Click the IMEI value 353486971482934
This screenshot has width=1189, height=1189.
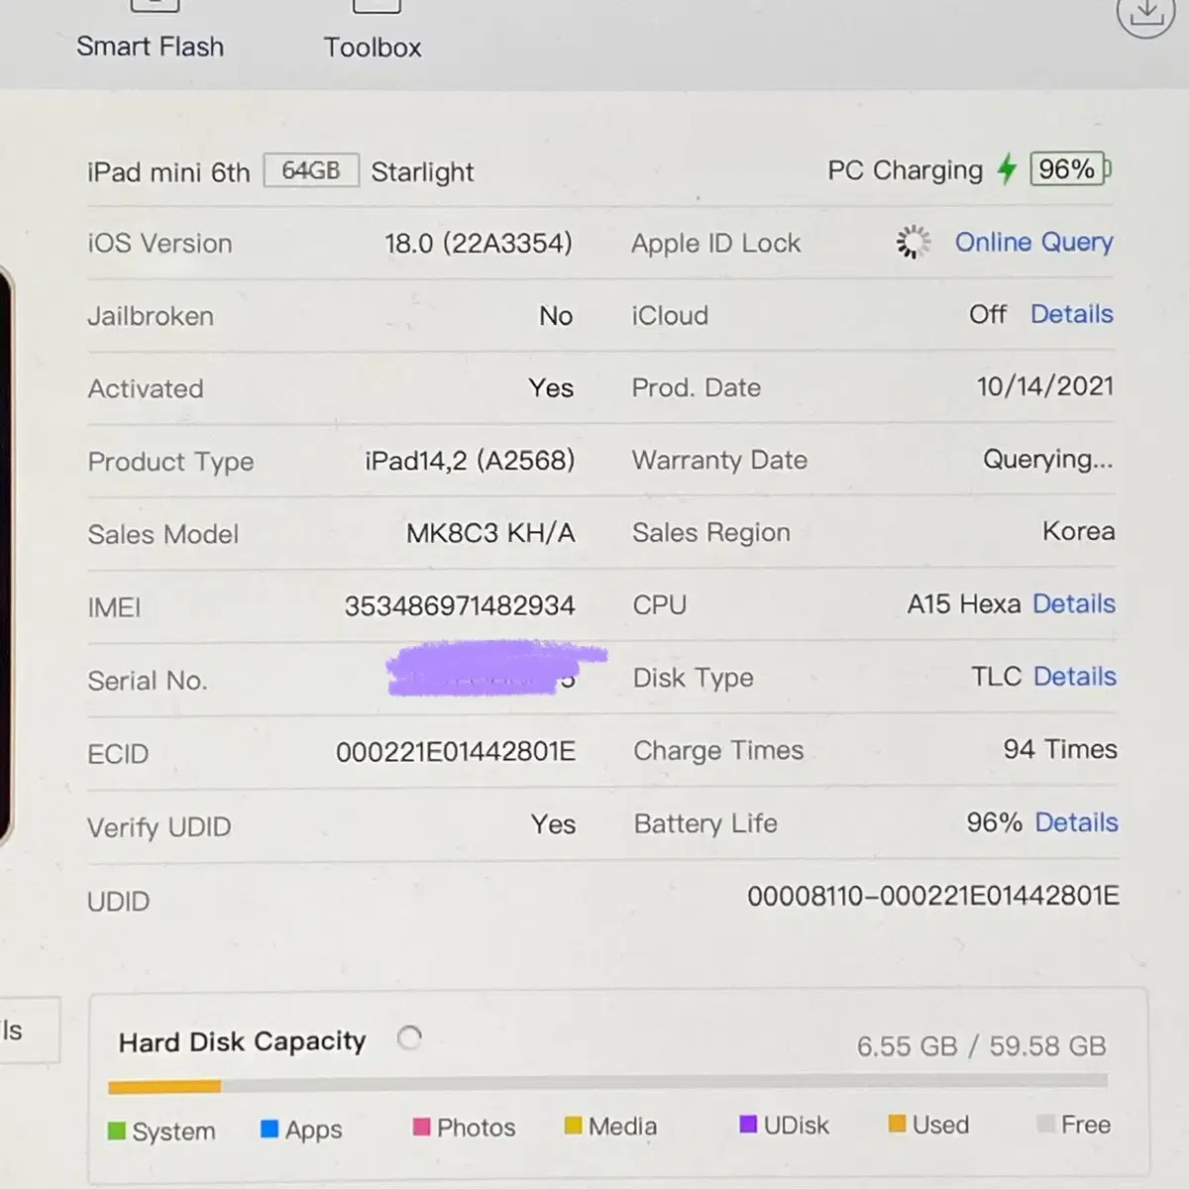click(x=460, y=605)
